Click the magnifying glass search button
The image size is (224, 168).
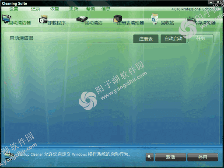pyautogui.click(x=150, y=157)
